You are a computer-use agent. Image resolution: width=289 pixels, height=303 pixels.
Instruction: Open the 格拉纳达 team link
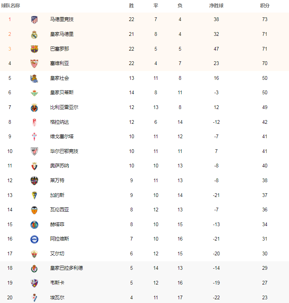point(60,122)
